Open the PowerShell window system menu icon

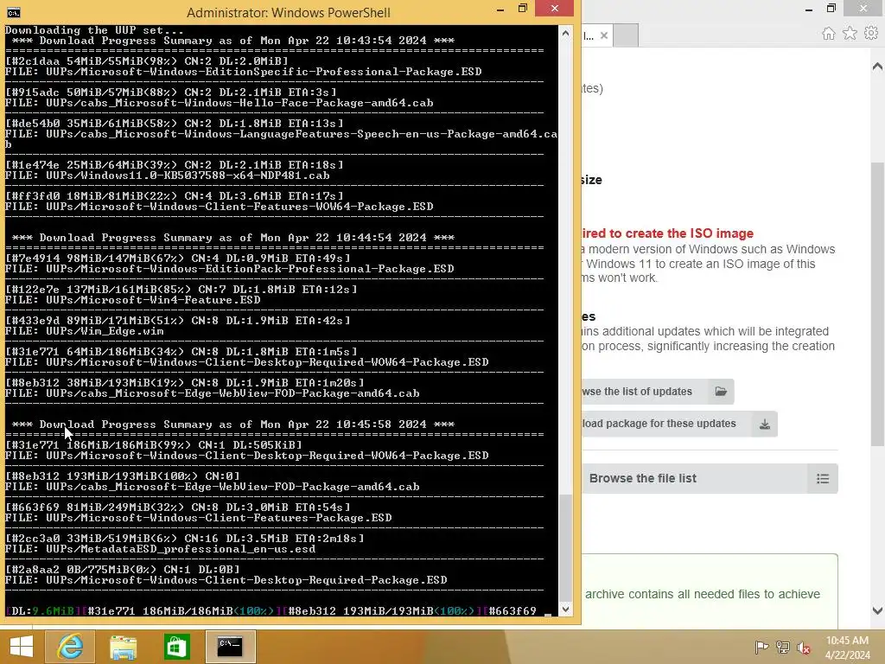coord(14,12)
